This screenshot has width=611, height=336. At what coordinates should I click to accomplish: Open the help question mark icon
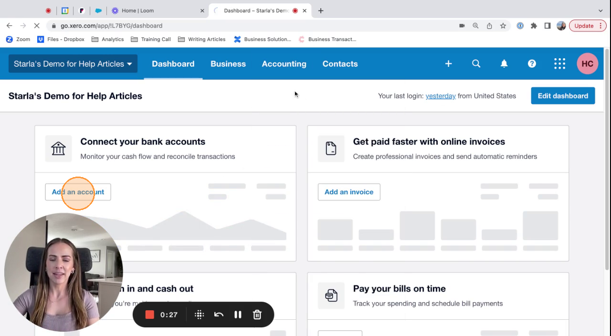pyautogui.click(x=532, y=63)
